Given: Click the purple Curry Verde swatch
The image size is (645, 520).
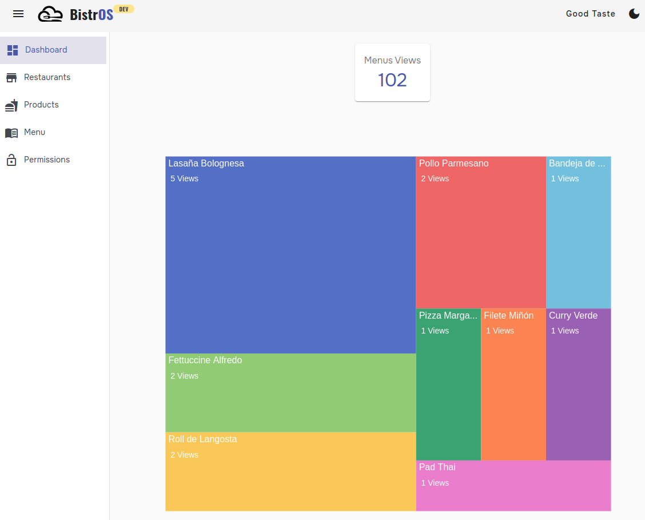Looking at the screenshot, I should pyautogui.click(x=578, y=384).
